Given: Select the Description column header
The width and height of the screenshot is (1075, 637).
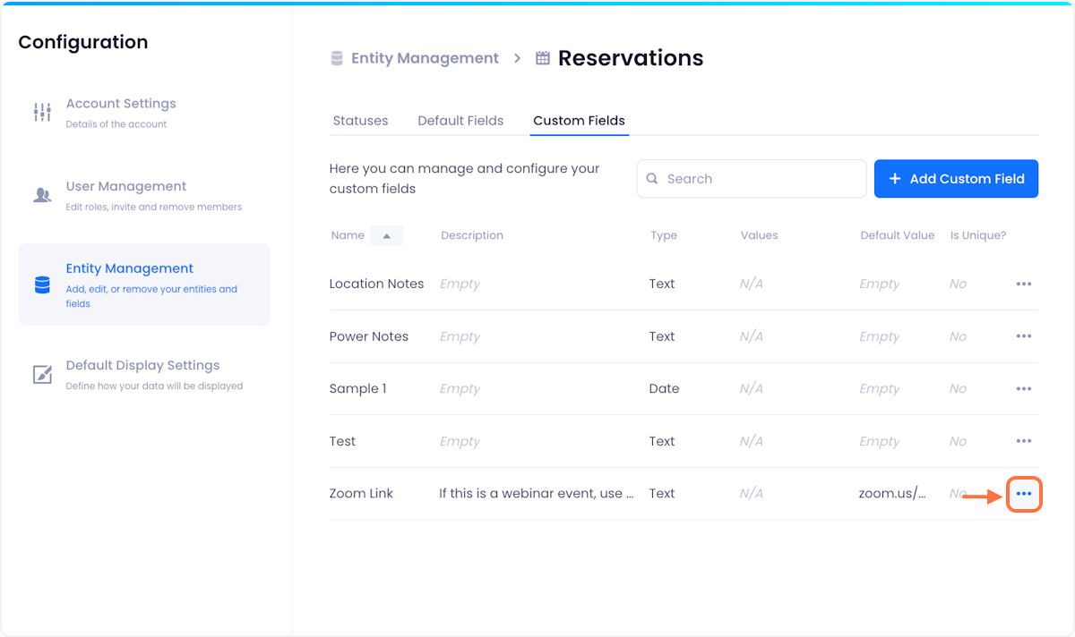Looking at the screenshot, I should coord(472,235).
